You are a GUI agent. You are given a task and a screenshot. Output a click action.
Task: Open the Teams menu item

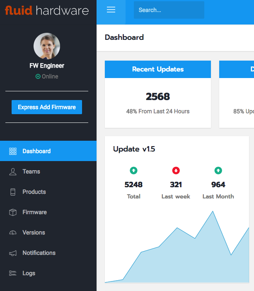click(31, 171)
